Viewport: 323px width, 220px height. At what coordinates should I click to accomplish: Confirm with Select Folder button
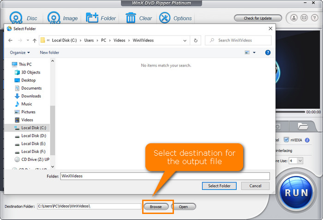(x=219, y=186)
